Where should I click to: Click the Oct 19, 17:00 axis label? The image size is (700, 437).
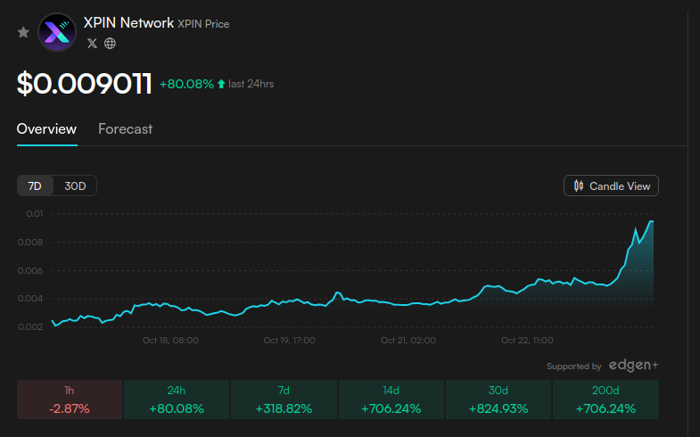coord(289,340)
